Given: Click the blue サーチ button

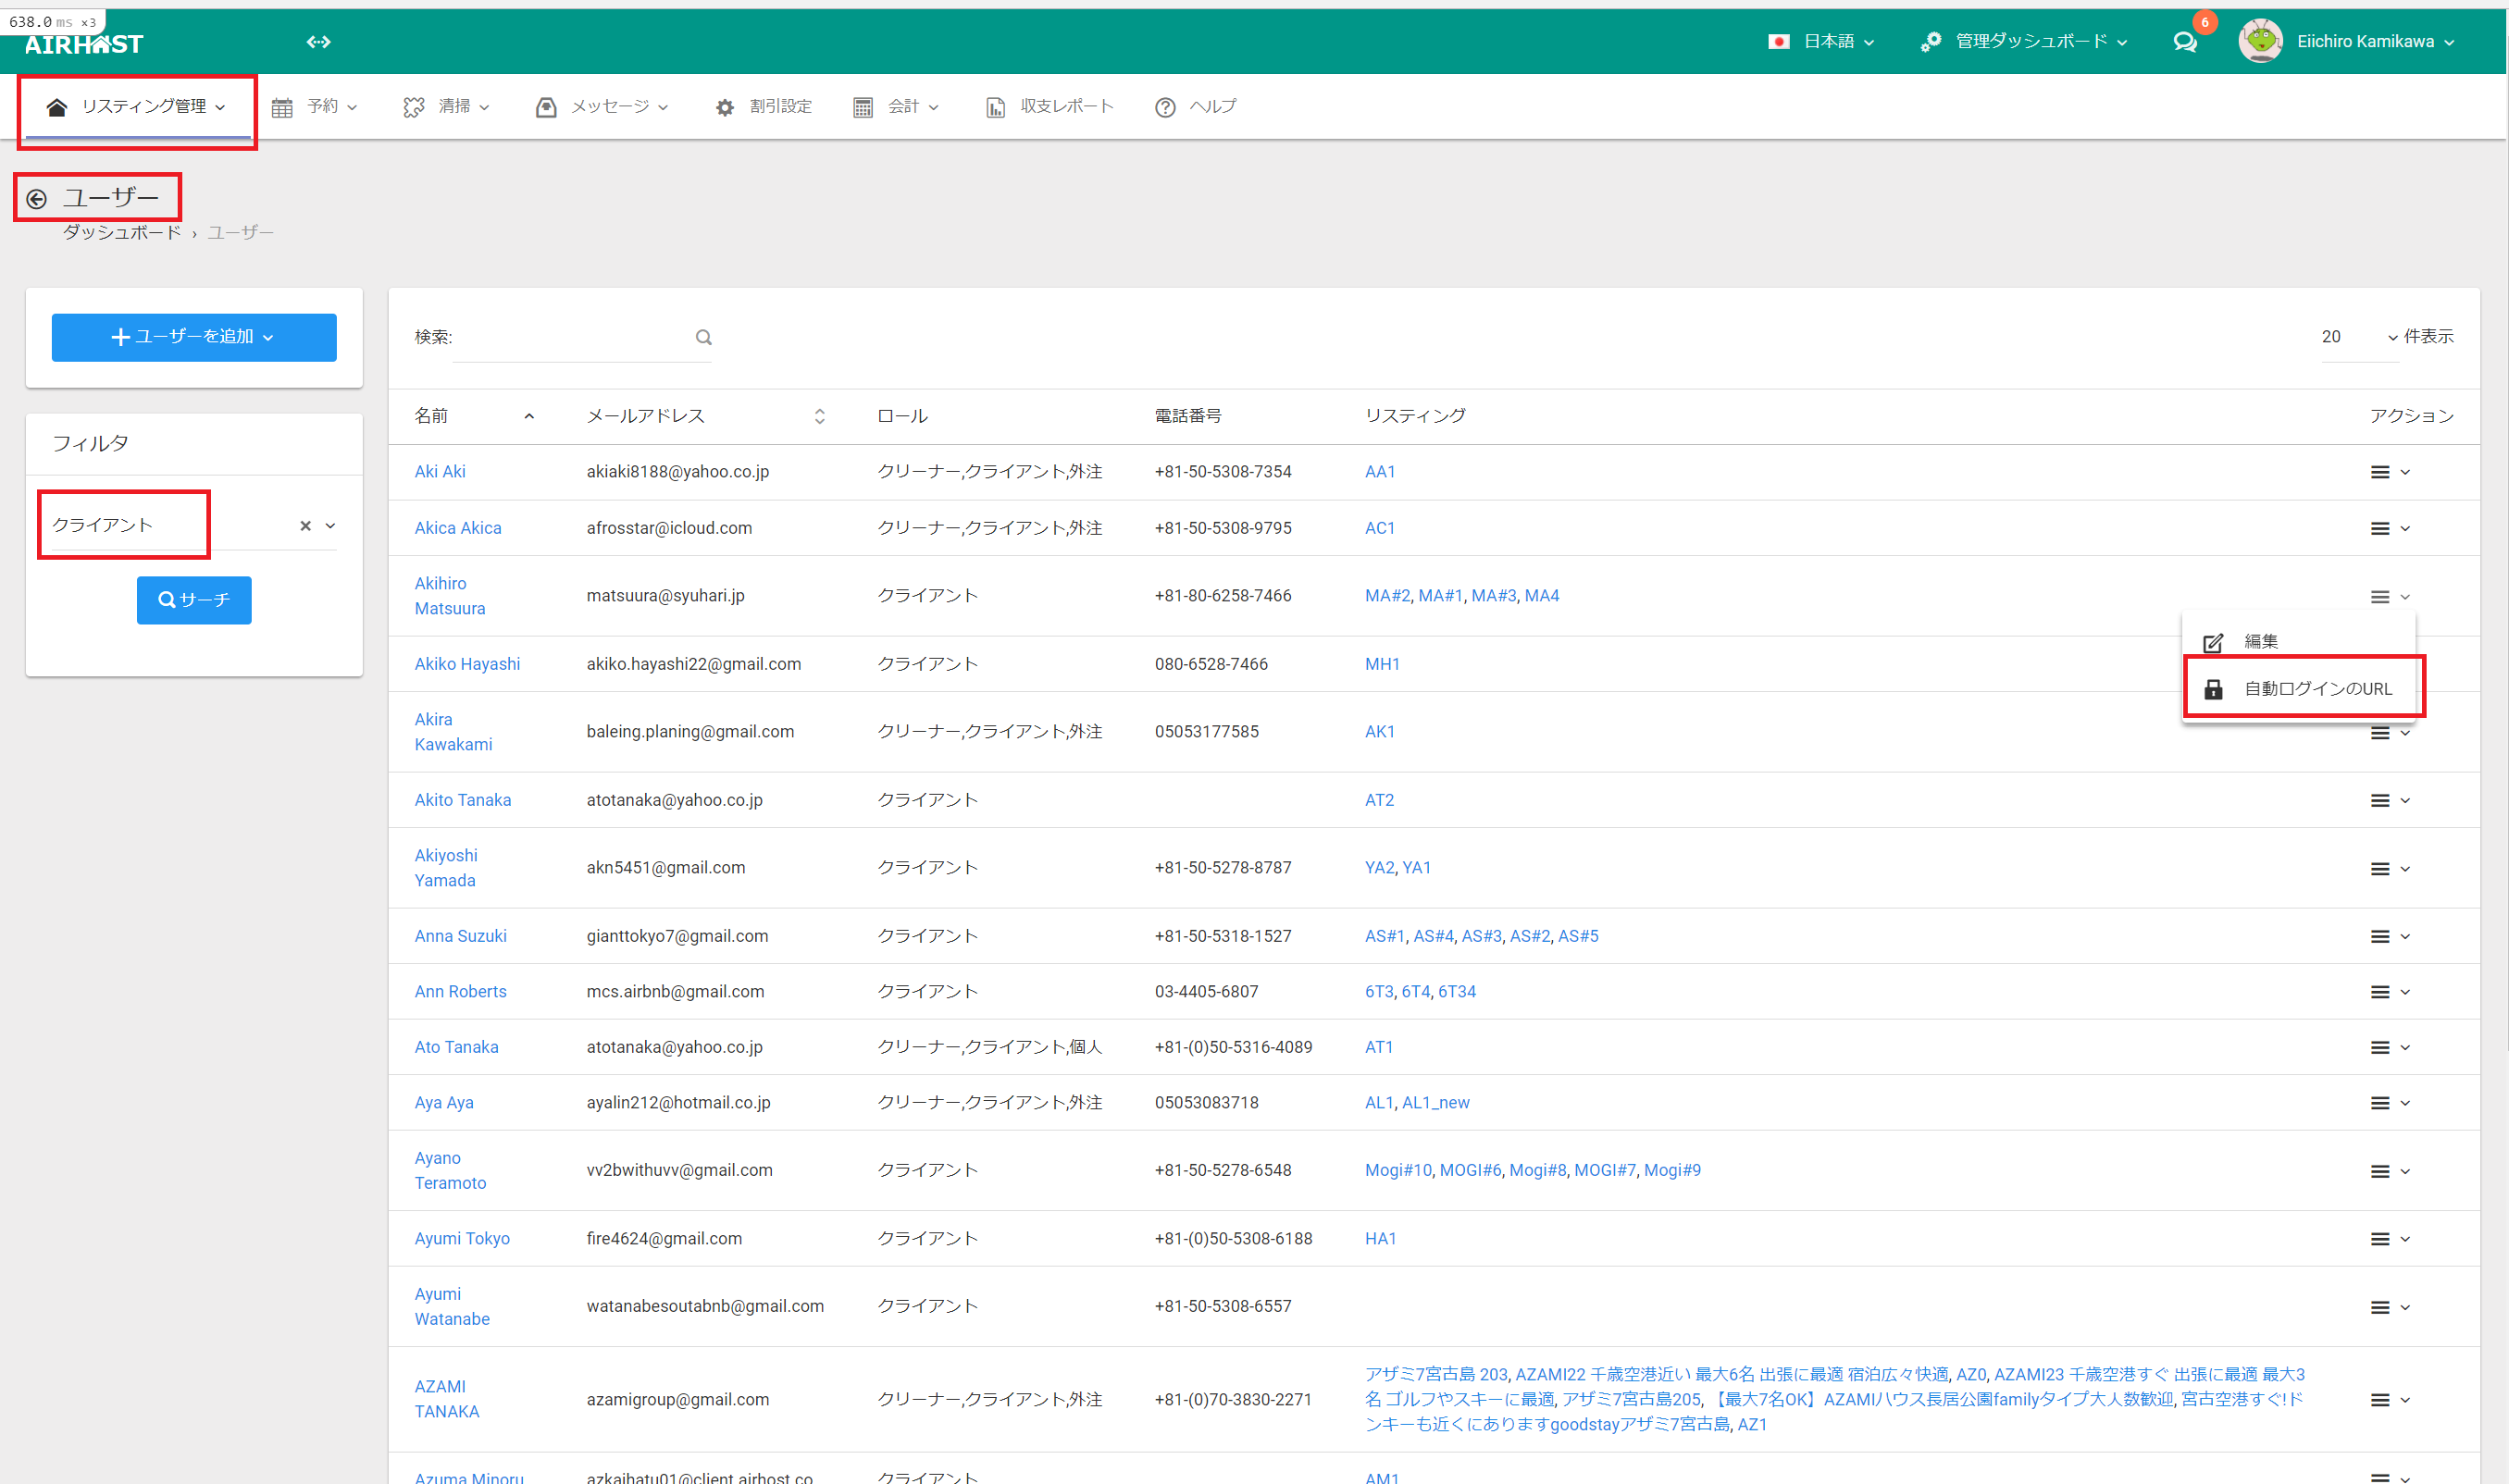Looking at the screenshot, I should tap(194, 600).
